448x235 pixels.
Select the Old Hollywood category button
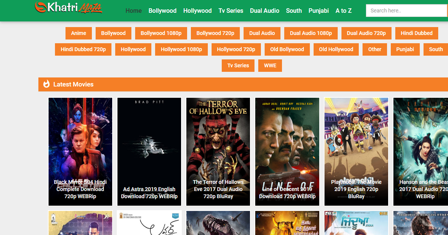pyautogui.click(x=336, y=49)
